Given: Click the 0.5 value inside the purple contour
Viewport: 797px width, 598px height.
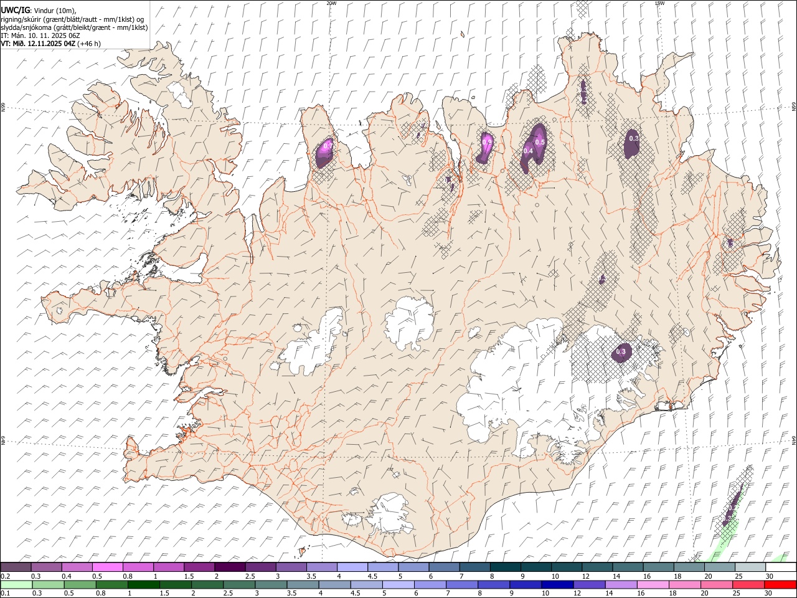Looking at the screenshot, I should pyautogui.click(x=540, y=142).
